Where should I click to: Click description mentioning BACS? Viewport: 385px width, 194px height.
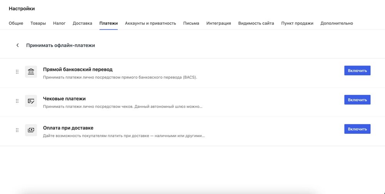[x=120, y=78]
